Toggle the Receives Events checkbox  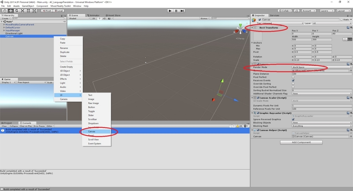pos(293,81)
